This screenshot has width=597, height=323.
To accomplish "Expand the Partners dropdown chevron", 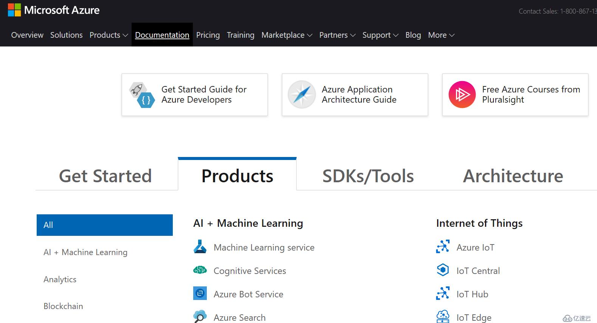I will point(353,35).
